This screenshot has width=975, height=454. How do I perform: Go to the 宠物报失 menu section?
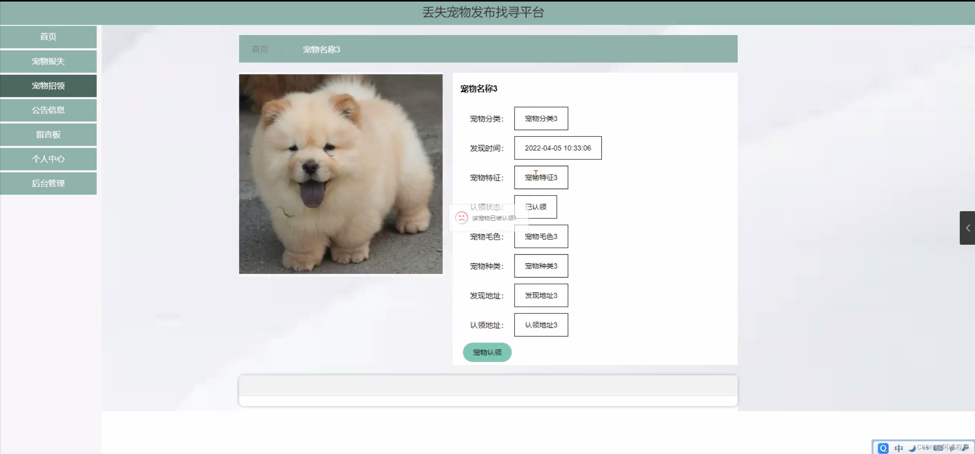click(48, 61)
